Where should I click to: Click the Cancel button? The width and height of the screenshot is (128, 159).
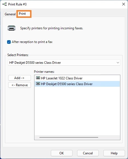[88, 153]
